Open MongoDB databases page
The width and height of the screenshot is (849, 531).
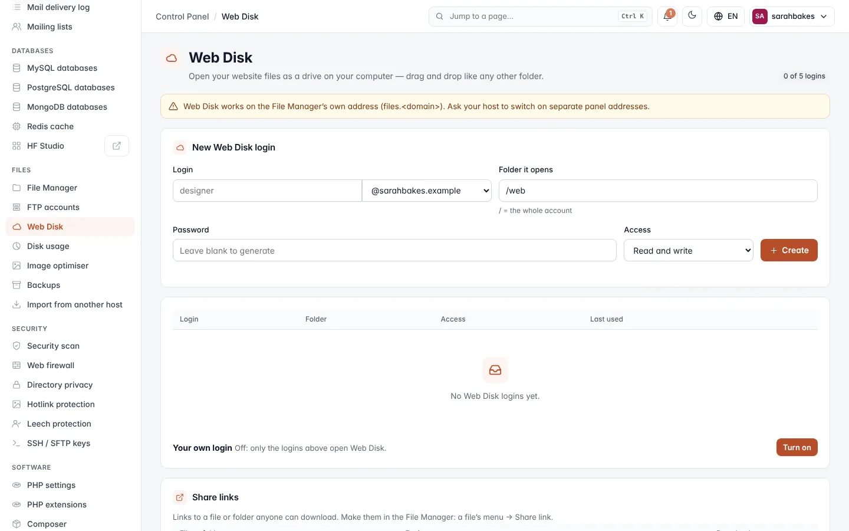[x=70, y=107]
